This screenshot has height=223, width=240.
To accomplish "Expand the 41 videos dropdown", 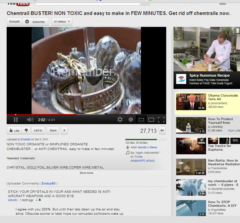I will [x=62, y=22].
